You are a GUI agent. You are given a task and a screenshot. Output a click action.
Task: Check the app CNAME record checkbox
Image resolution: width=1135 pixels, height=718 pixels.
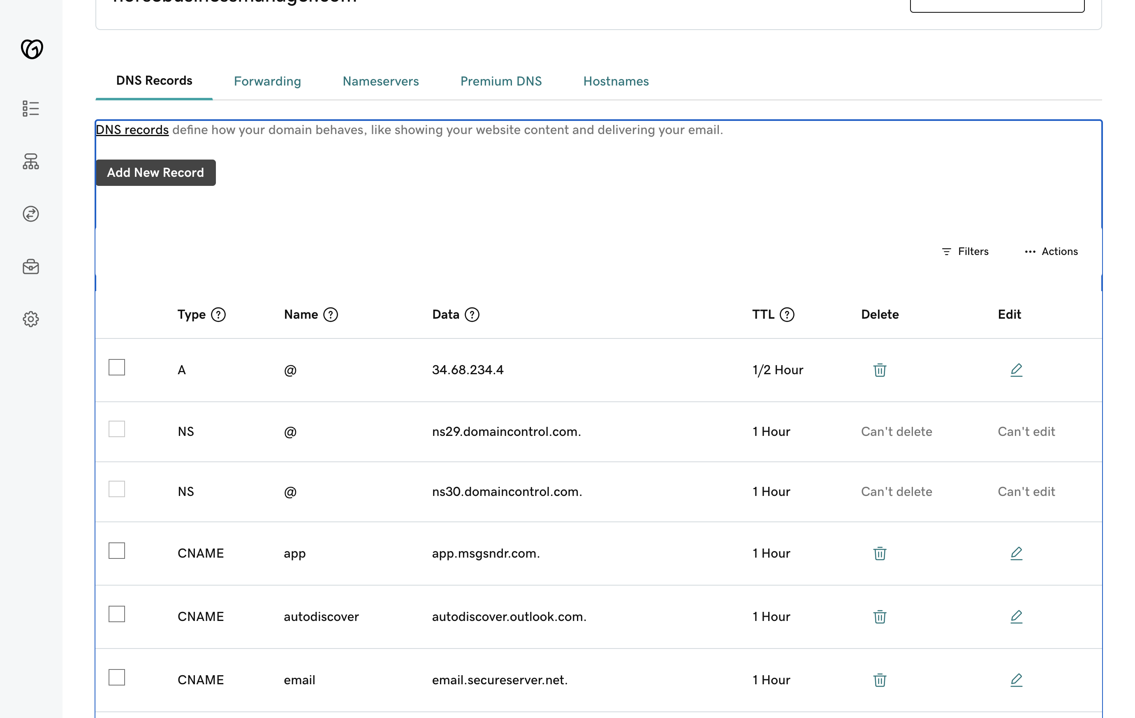click(116, 551)
